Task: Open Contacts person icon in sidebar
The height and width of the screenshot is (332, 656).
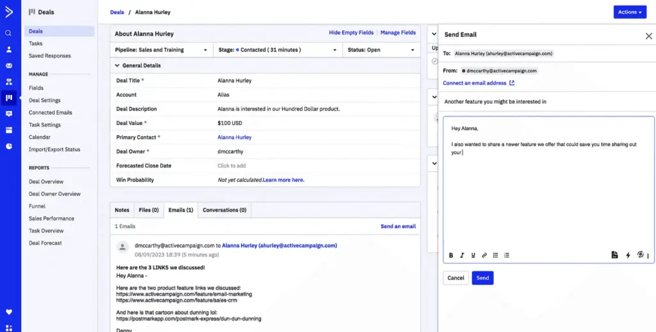Action: 9,49
